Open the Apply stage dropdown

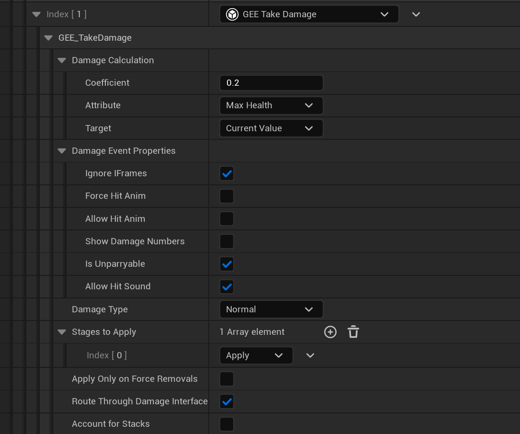256,355
